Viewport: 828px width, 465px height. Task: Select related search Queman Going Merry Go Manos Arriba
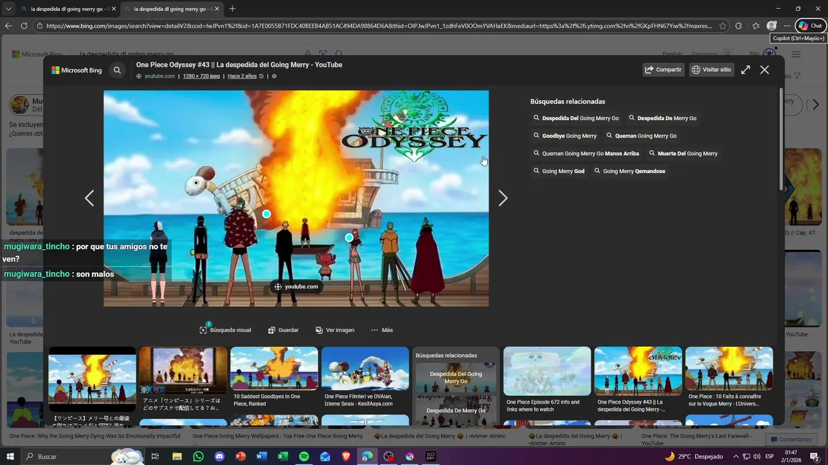pyautogui.click(x=586, y=154)
